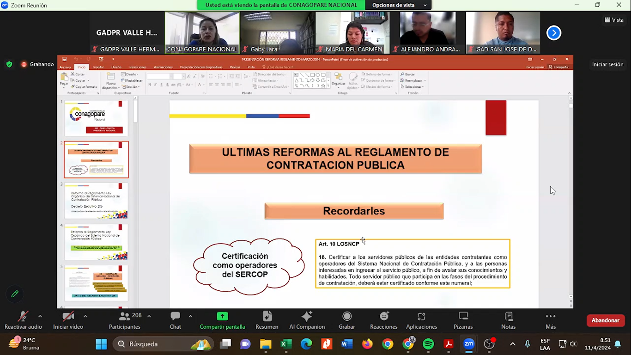Click the green annotation pencil icon
This screenshot has height=355, width=631.
coord(15,294)
